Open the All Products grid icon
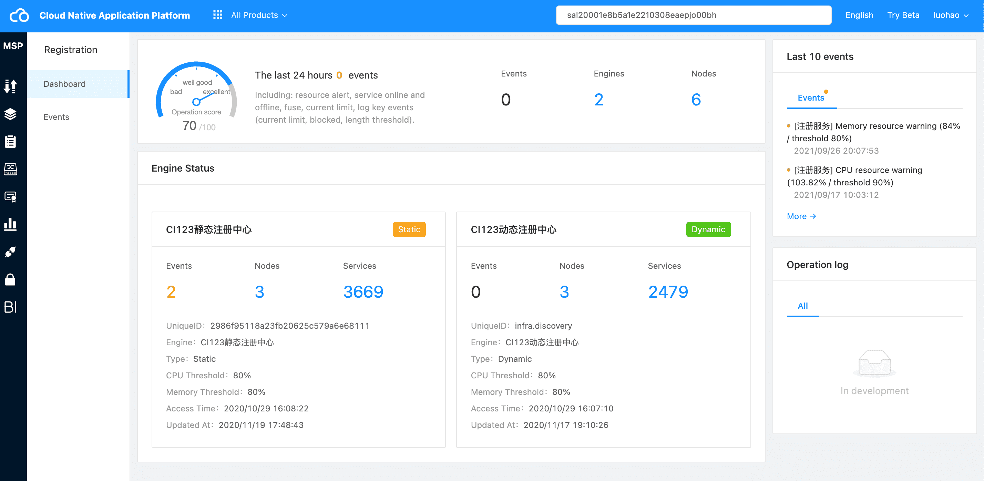The height and width of the screenshot is (481, 984). click(217, 15)
